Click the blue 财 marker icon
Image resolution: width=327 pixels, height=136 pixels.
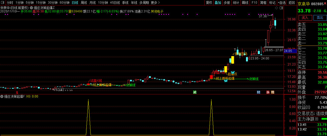pos(259,92)
